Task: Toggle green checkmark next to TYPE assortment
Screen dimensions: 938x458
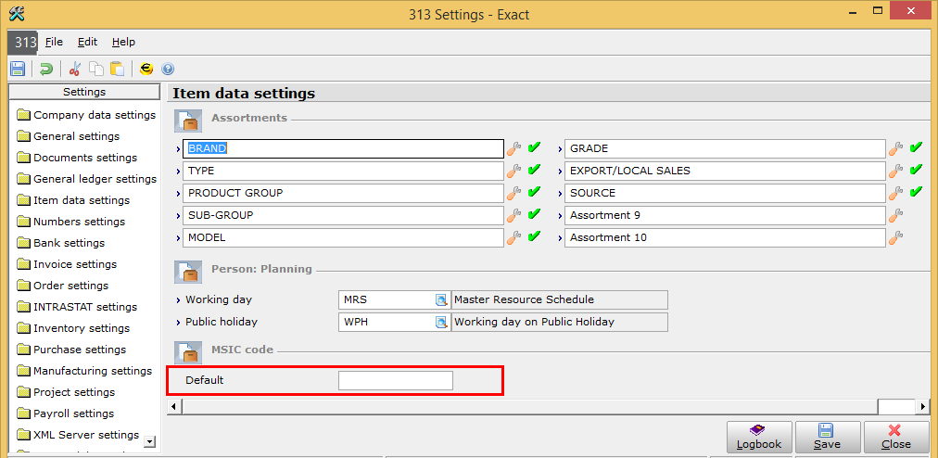Action: (534, 171)
